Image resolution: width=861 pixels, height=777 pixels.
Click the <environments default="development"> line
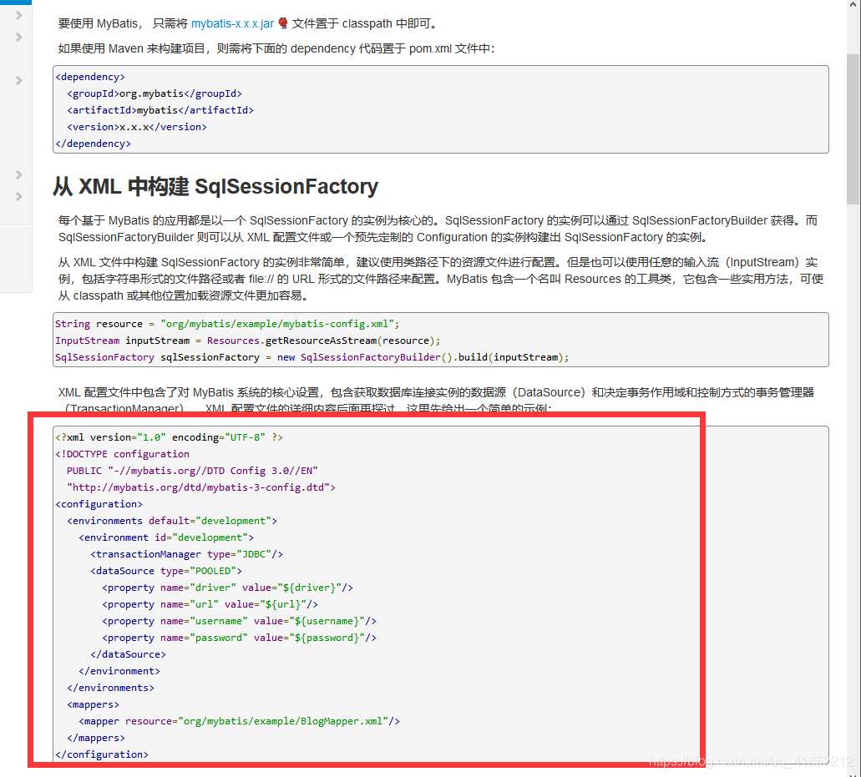[172, 521]
